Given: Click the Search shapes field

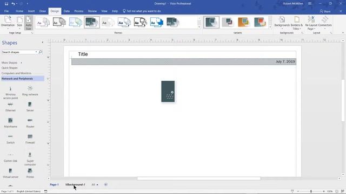Looking at the screenshot, I should (18, 52).
